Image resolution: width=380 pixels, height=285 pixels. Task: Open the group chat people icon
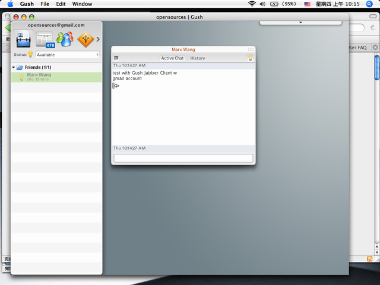[x=65, y=39]
